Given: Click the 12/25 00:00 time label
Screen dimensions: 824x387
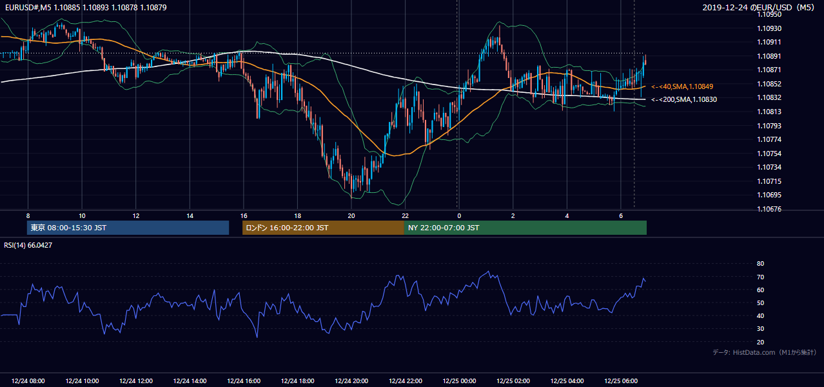Looking at the screenshot, I should click(x=459, y=381).
